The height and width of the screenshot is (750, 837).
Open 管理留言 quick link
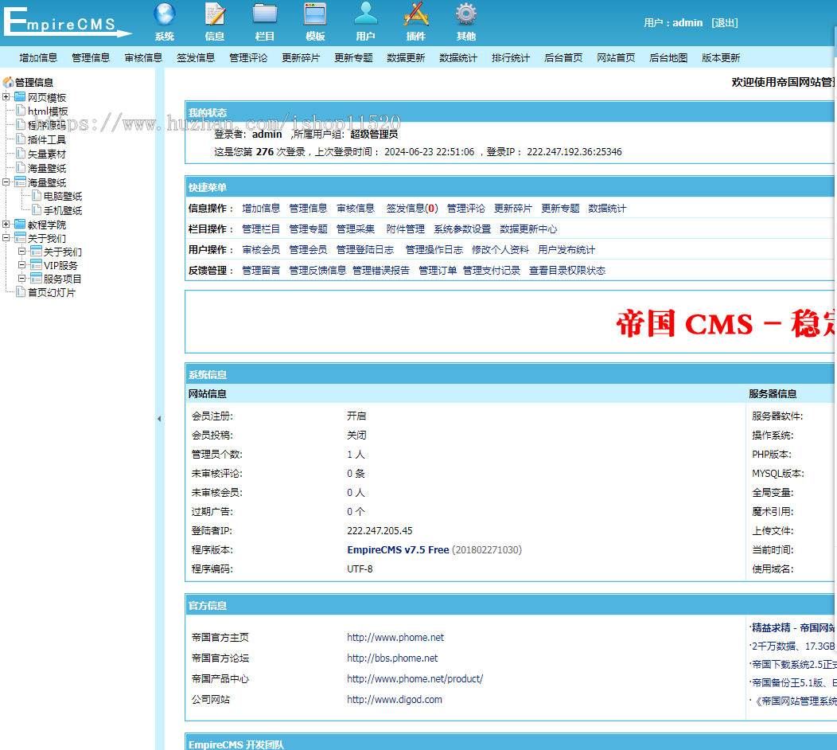click(x=261, y=271)
